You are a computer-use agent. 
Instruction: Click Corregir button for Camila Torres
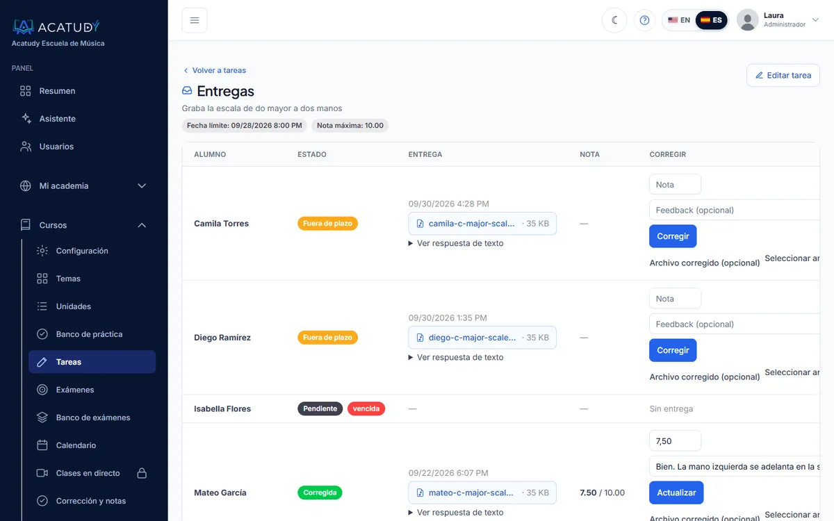click(673, 236)
